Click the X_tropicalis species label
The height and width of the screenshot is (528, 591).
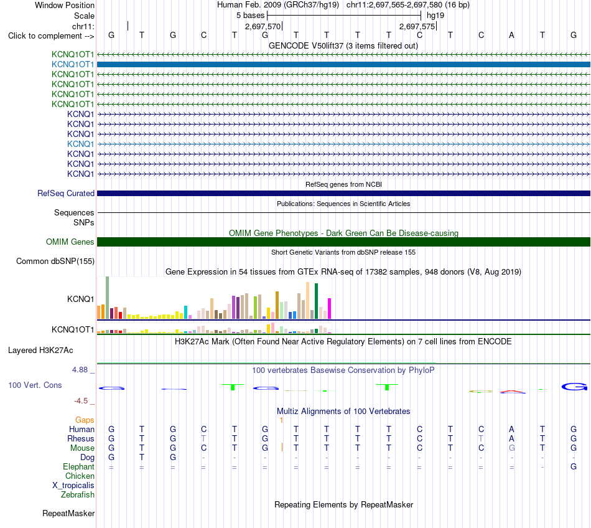click(73, 486)
